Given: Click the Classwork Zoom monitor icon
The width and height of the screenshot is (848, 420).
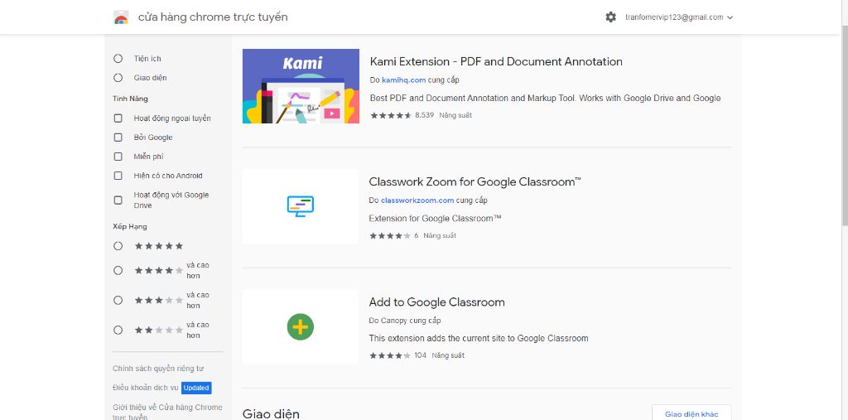Looking at the screenshot, I should coord(300,206).
